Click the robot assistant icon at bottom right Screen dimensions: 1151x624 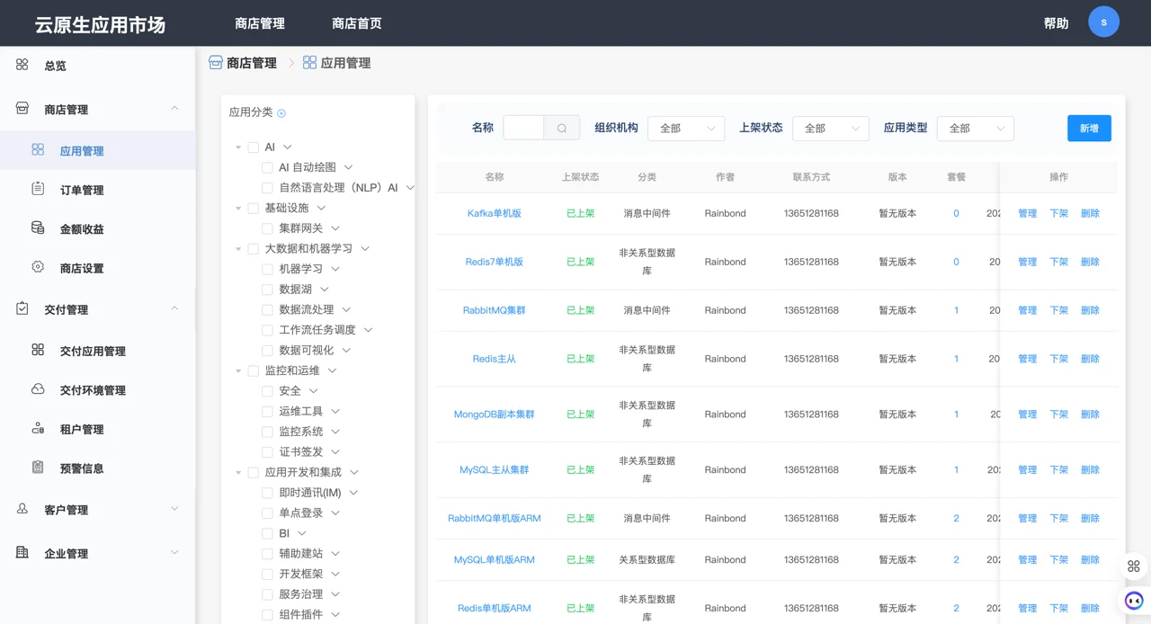click(1134, 601)
